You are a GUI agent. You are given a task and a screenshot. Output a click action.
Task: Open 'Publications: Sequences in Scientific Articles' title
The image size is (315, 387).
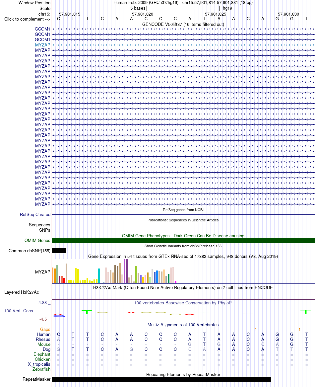coord(183,220)
